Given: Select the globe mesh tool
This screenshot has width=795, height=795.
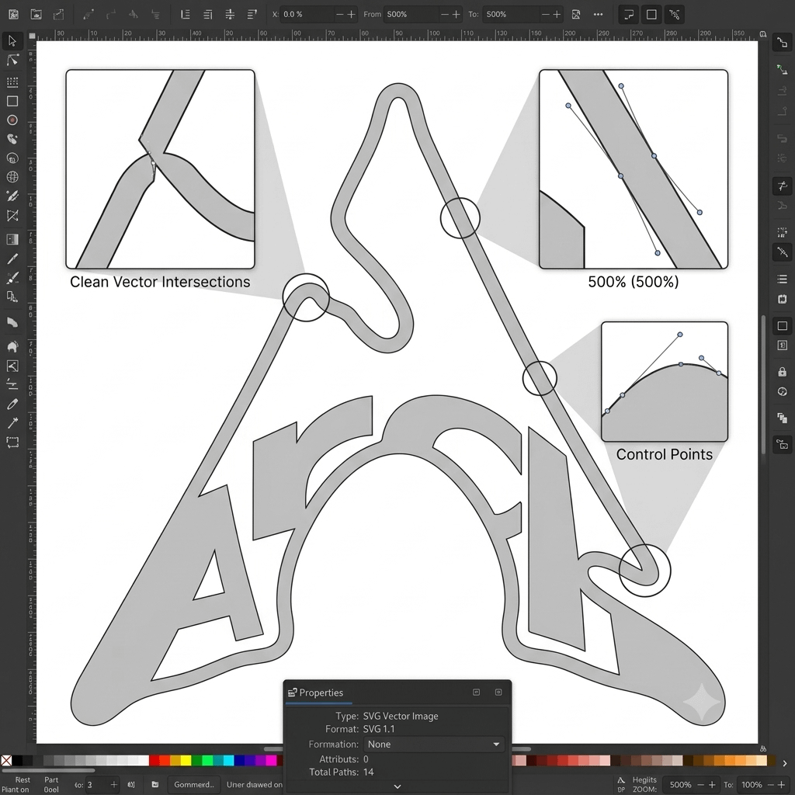Looking at the screenshot, I should click(x=12, y=177).
